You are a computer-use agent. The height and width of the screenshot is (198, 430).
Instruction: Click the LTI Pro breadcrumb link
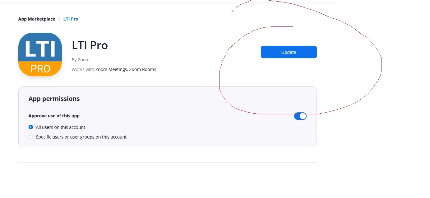tap(71, 19)
